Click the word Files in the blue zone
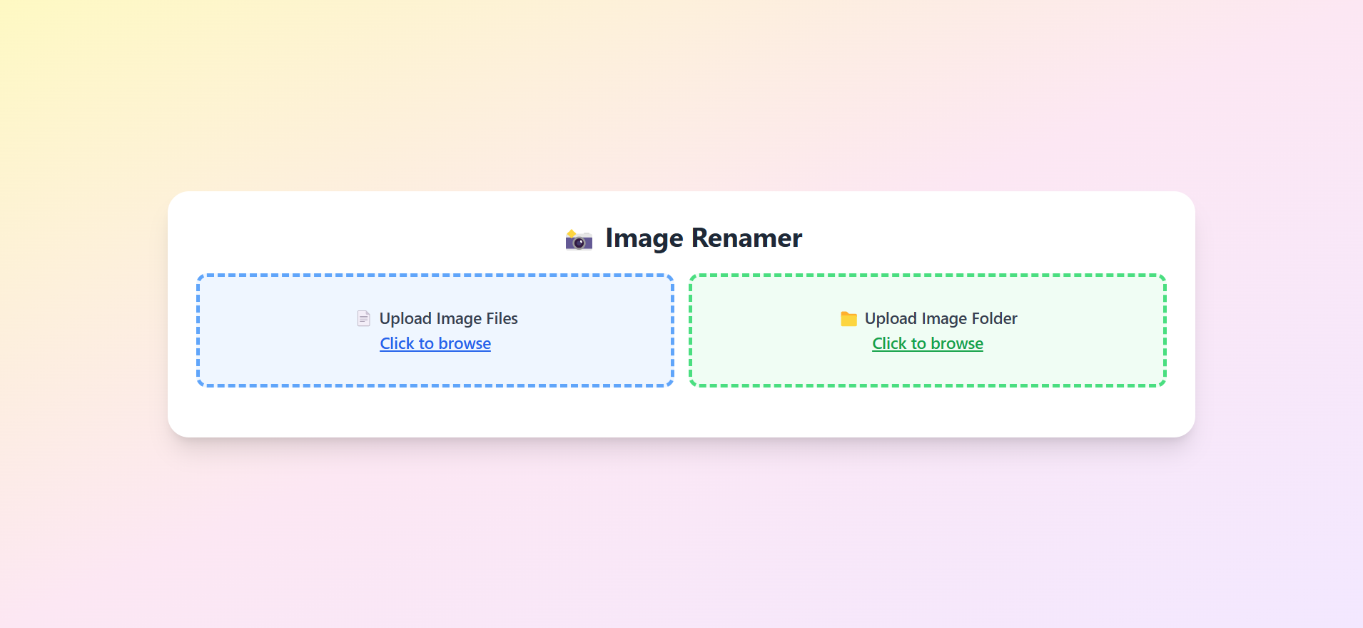This screenshot has width=1363, height=628. pos(502,318)
